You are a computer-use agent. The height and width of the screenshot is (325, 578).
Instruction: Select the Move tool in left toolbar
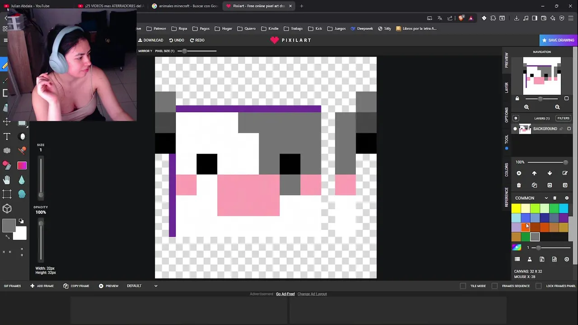coord(7,122)
